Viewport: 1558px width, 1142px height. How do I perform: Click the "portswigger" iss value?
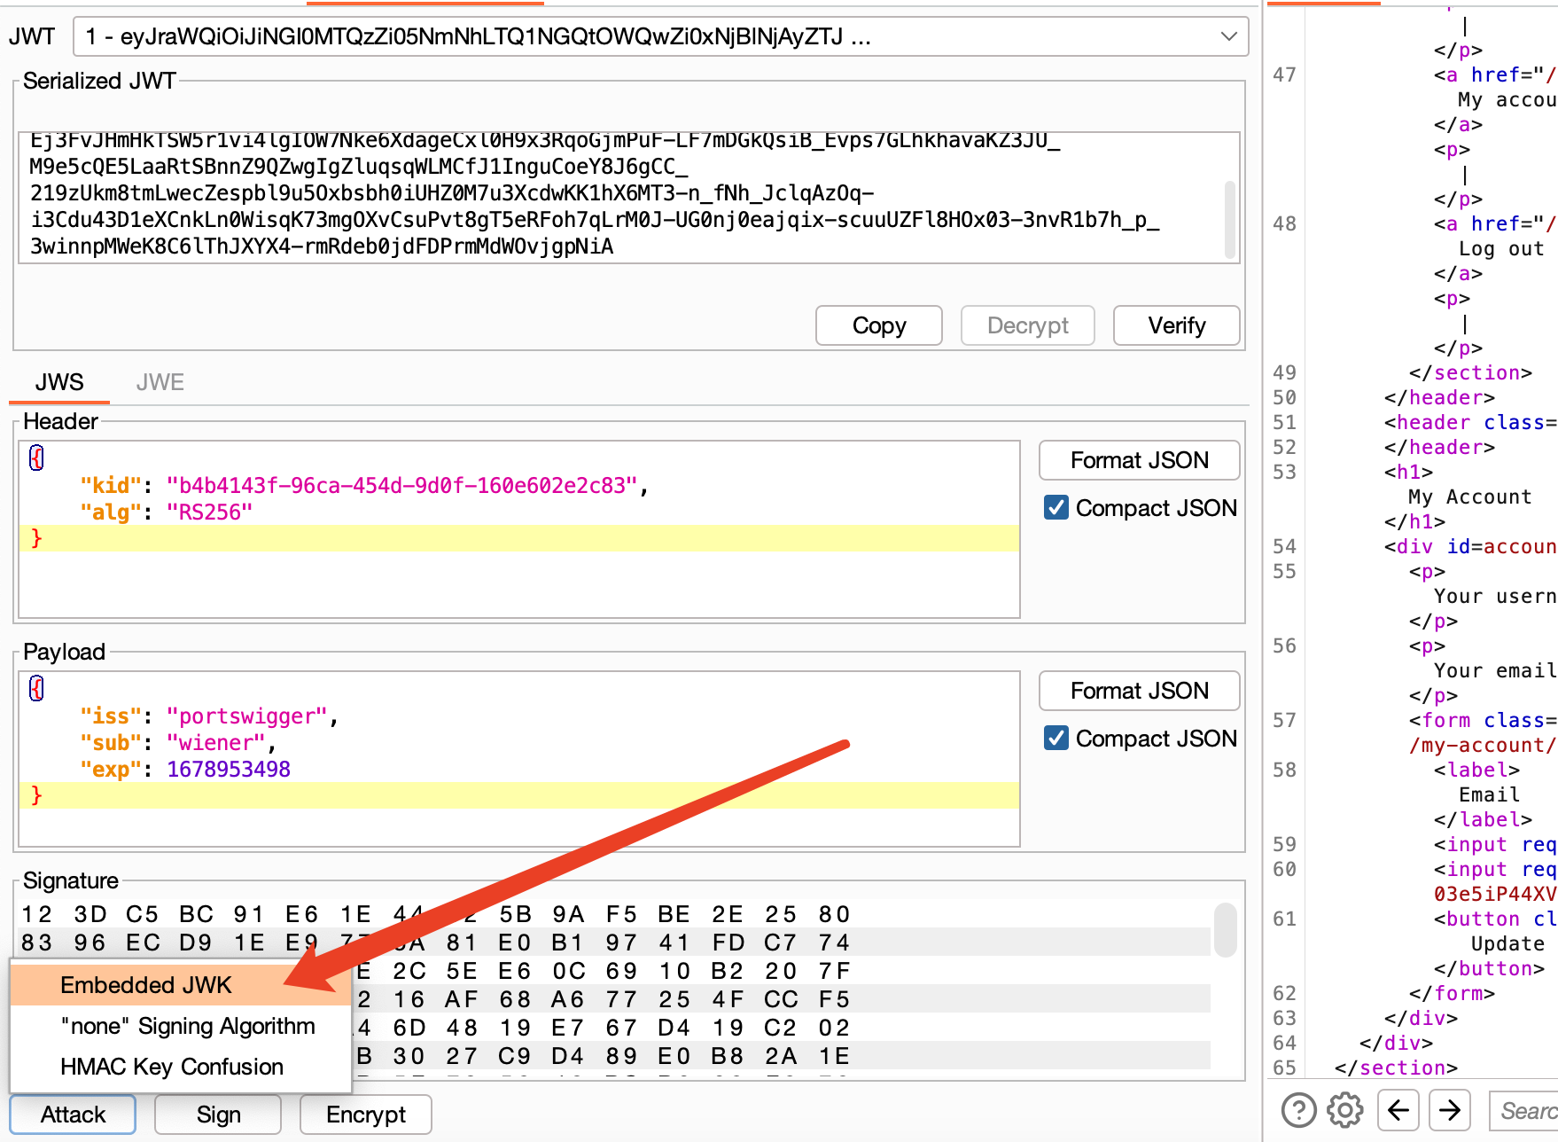click(247, 716)
